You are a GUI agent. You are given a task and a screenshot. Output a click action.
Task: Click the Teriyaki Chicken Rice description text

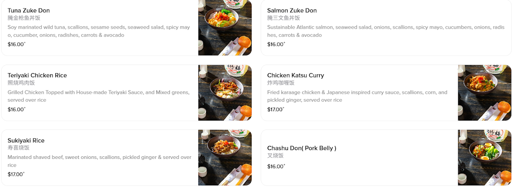(x=99, y=96)
